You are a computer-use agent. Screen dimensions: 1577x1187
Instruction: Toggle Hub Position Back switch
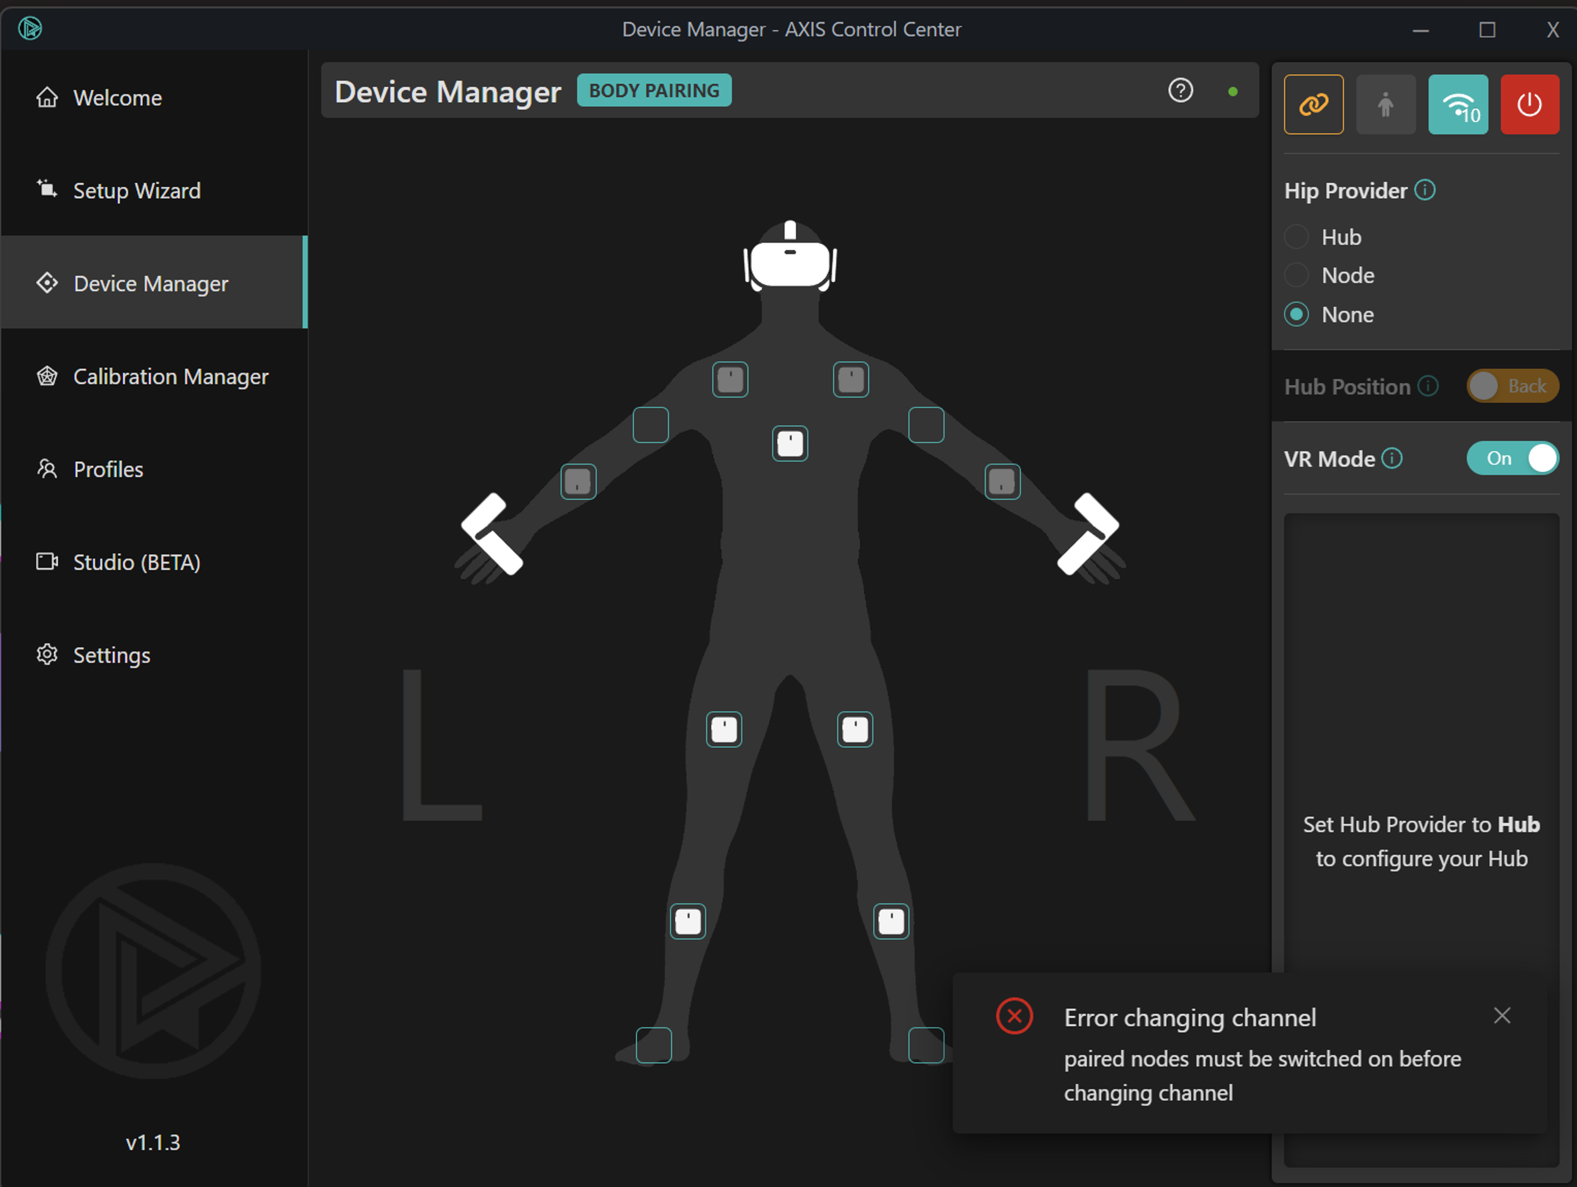[1512, 386]
